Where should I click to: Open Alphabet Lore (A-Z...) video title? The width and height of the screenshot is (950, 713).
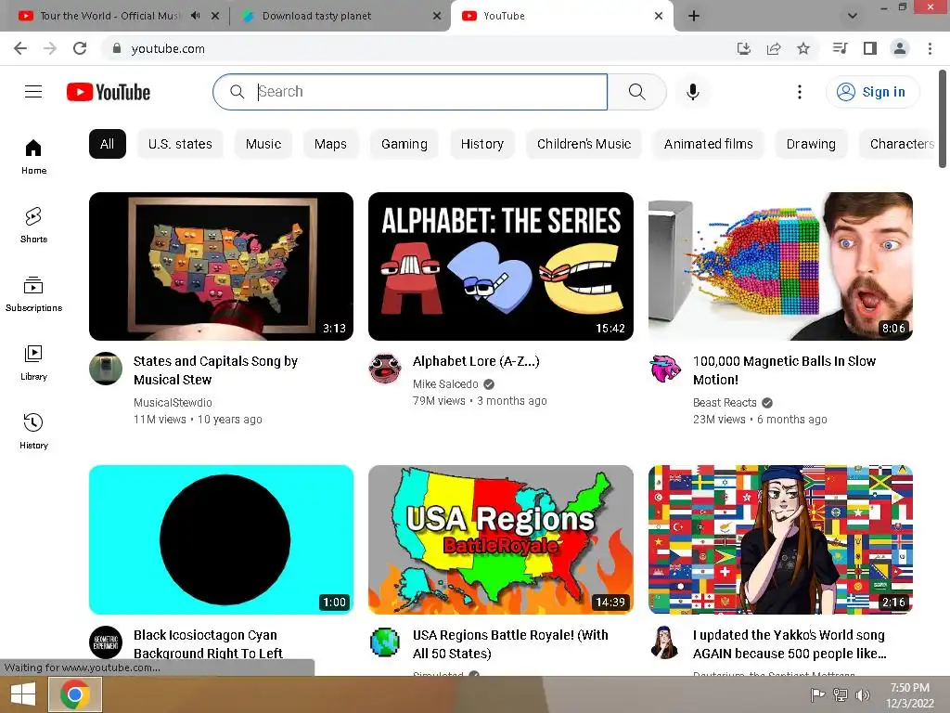coord(476,361)
